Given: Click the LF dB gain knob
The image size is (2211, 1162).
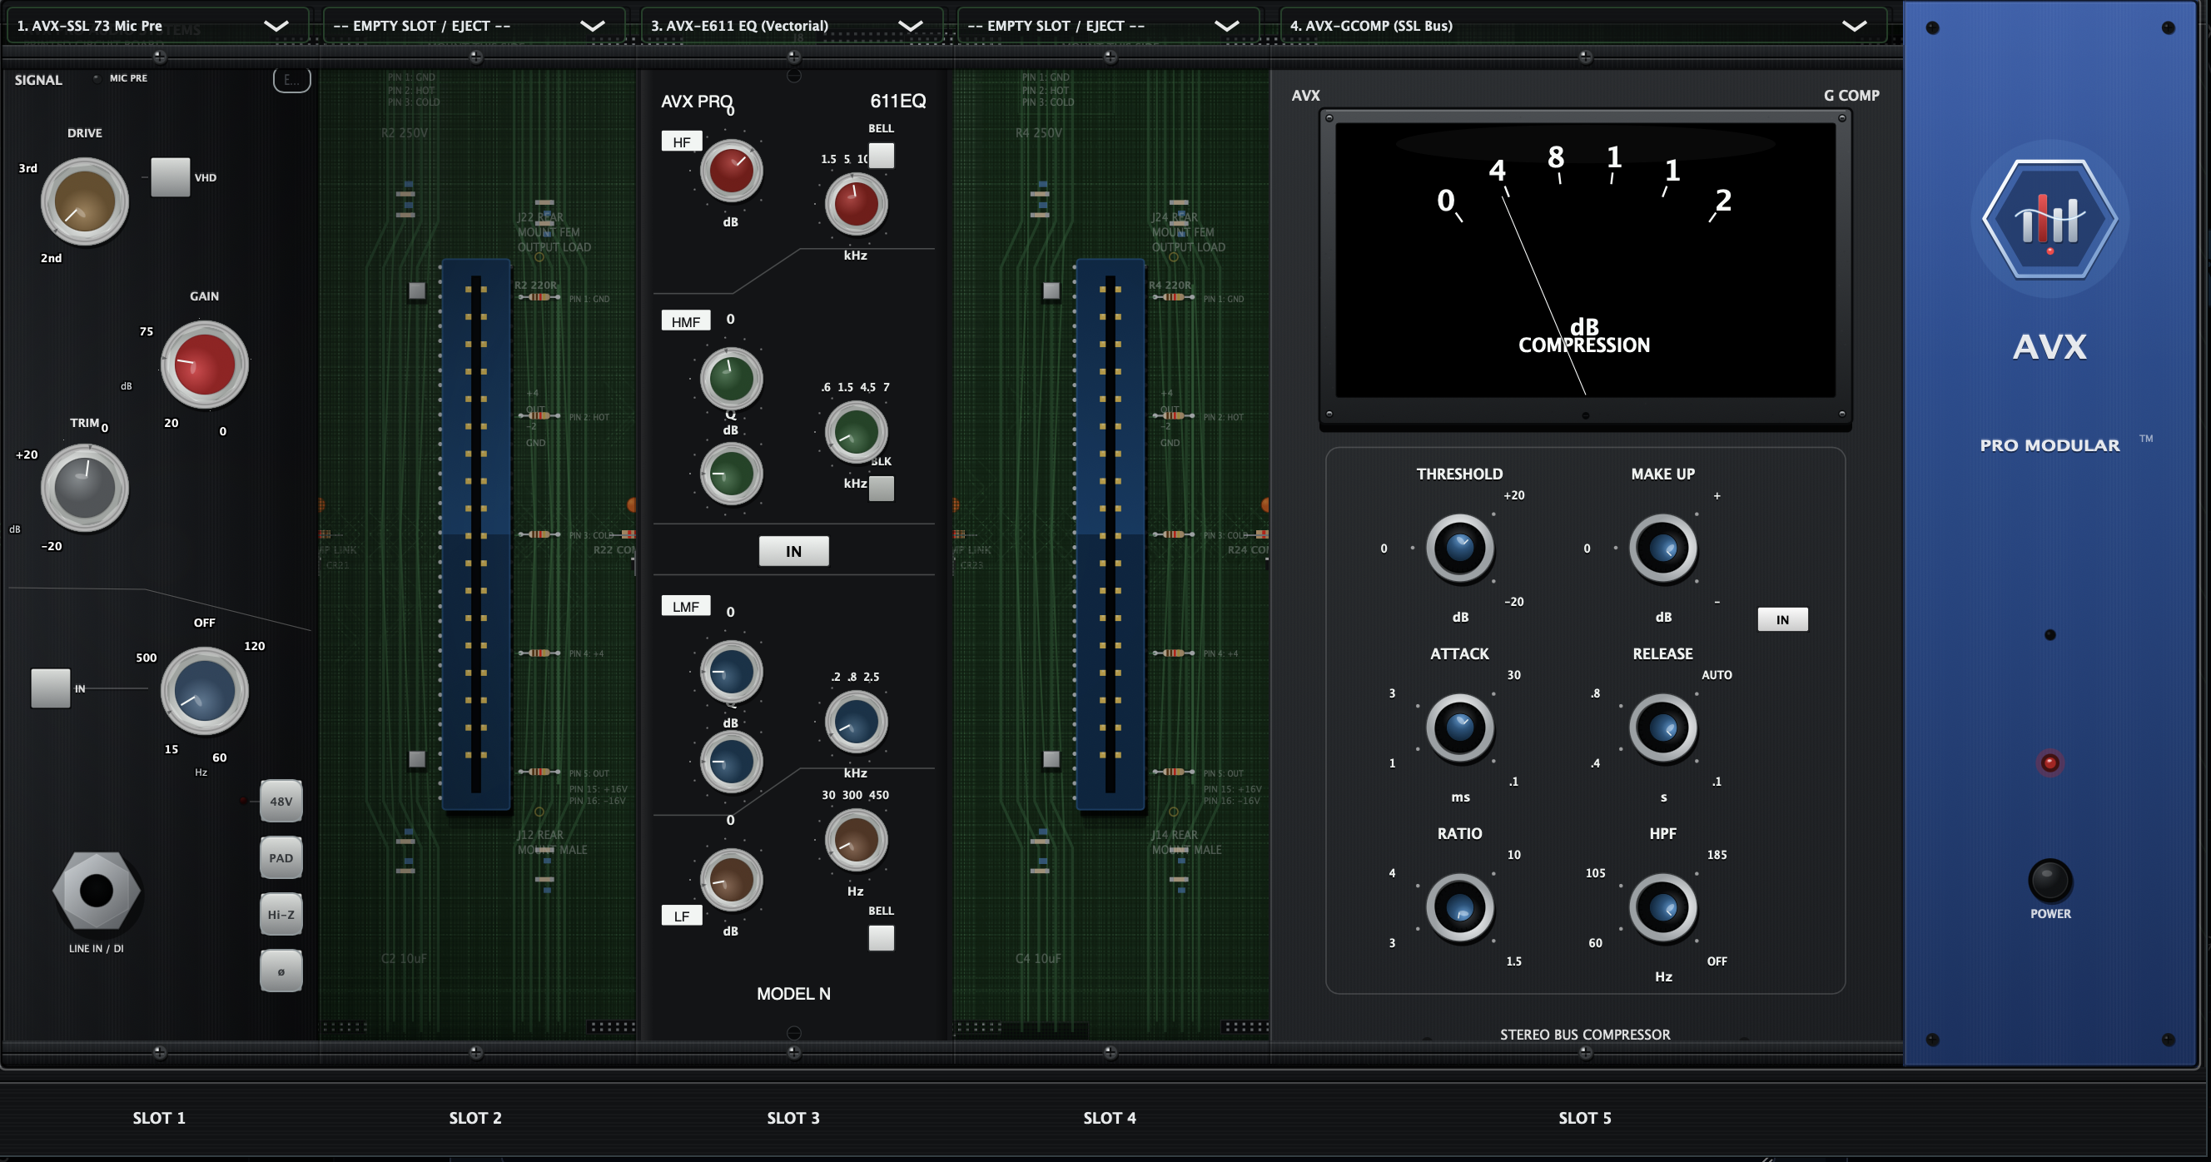Looking at the screenshot, I should 731,880.
